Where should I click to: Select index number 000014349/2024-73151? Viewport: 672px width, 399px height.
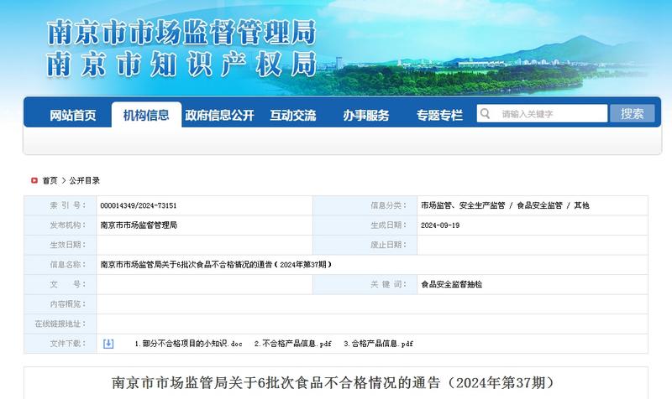coord(139,205)
